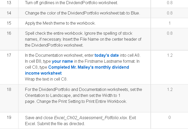
Task: Click the "Turn off gridlines" instruction text
Action: tap(72, 3)
